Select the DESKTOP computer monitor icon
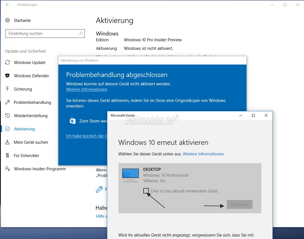Viewport: 304px width, 239px height. pos(131,175)
